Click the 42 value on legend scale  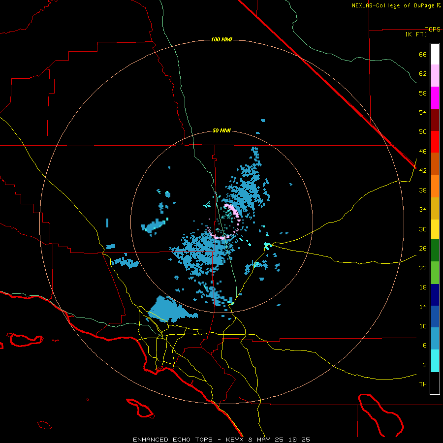click(x=423, y=170)
